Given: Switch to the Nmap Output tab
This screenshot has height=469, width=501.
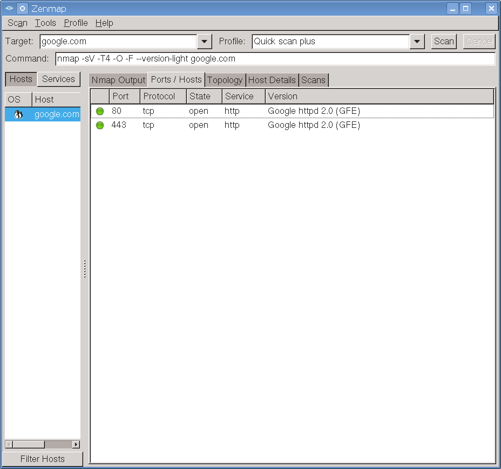Looking at the screenshot, I should pyautogui.click(x=119, y=80).
